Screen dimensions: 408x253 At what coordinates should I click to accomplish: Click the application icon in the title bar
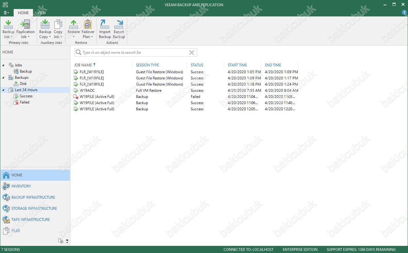(x=5, y=5)
